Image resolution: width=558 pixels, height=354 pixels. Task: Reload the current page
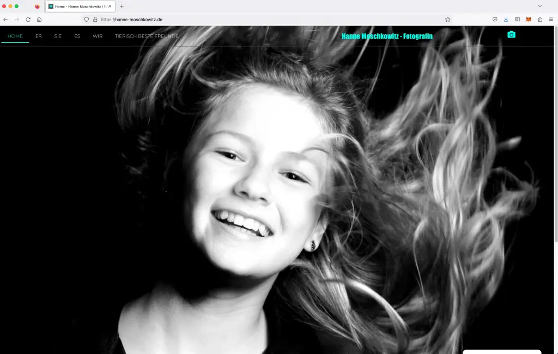(28, 19)
